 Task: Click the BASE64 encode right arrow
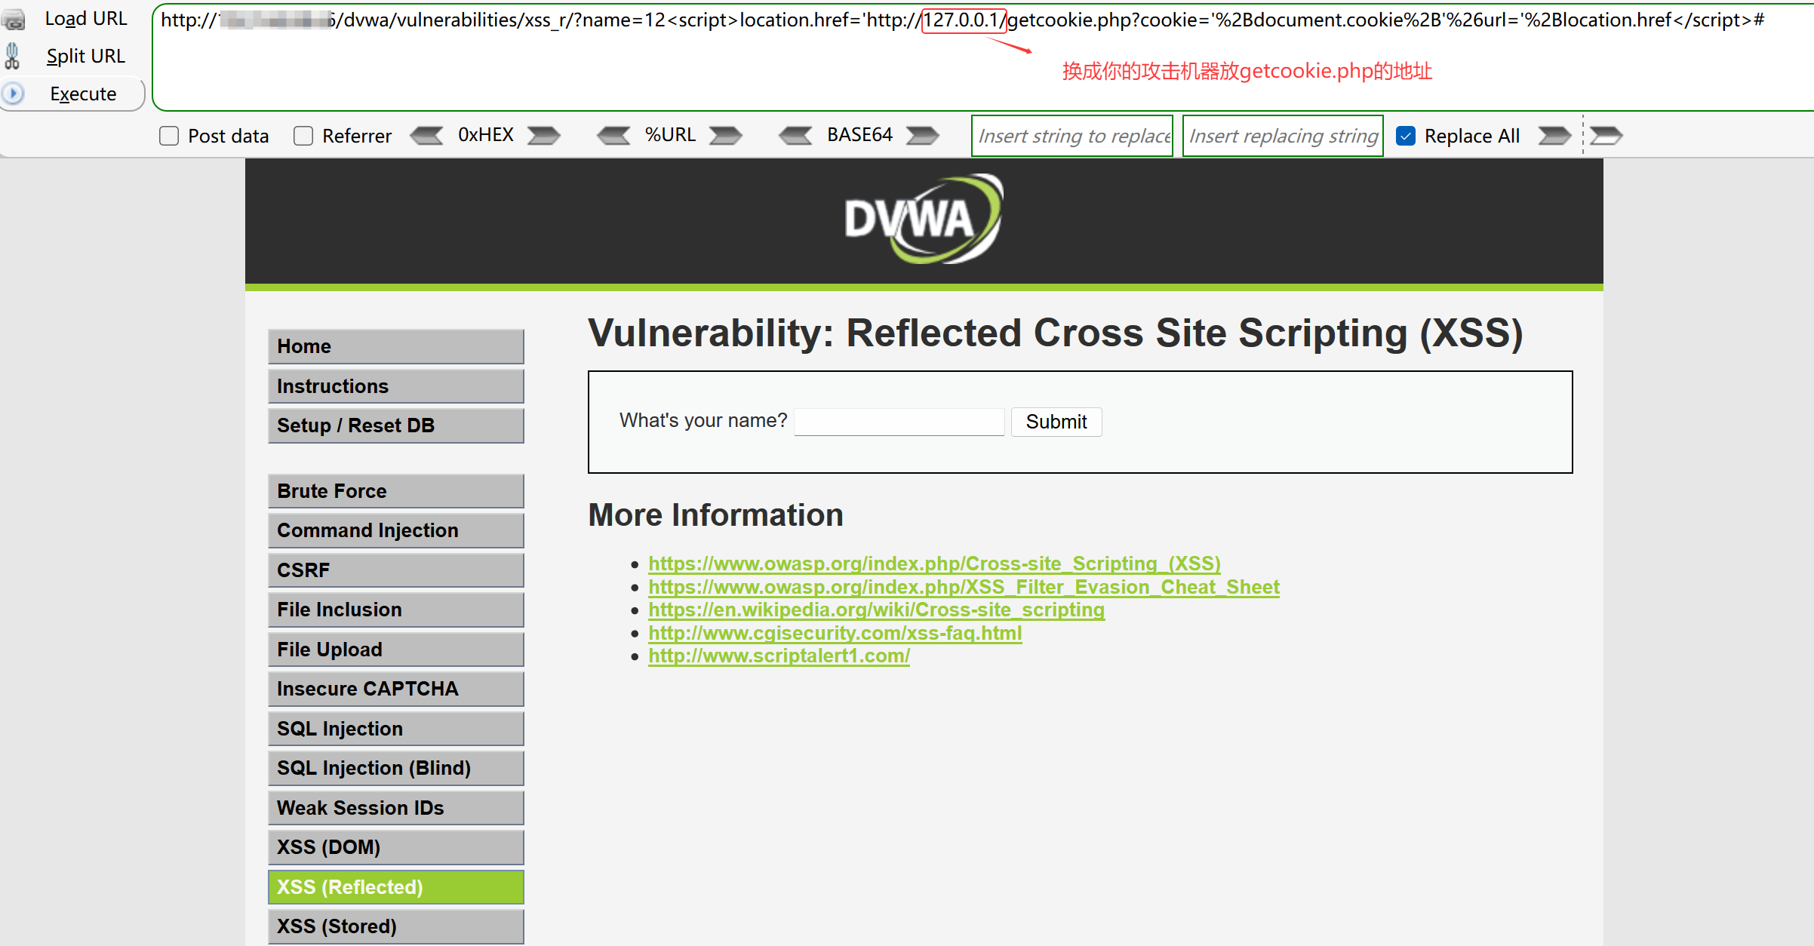(x=922, y=136)
